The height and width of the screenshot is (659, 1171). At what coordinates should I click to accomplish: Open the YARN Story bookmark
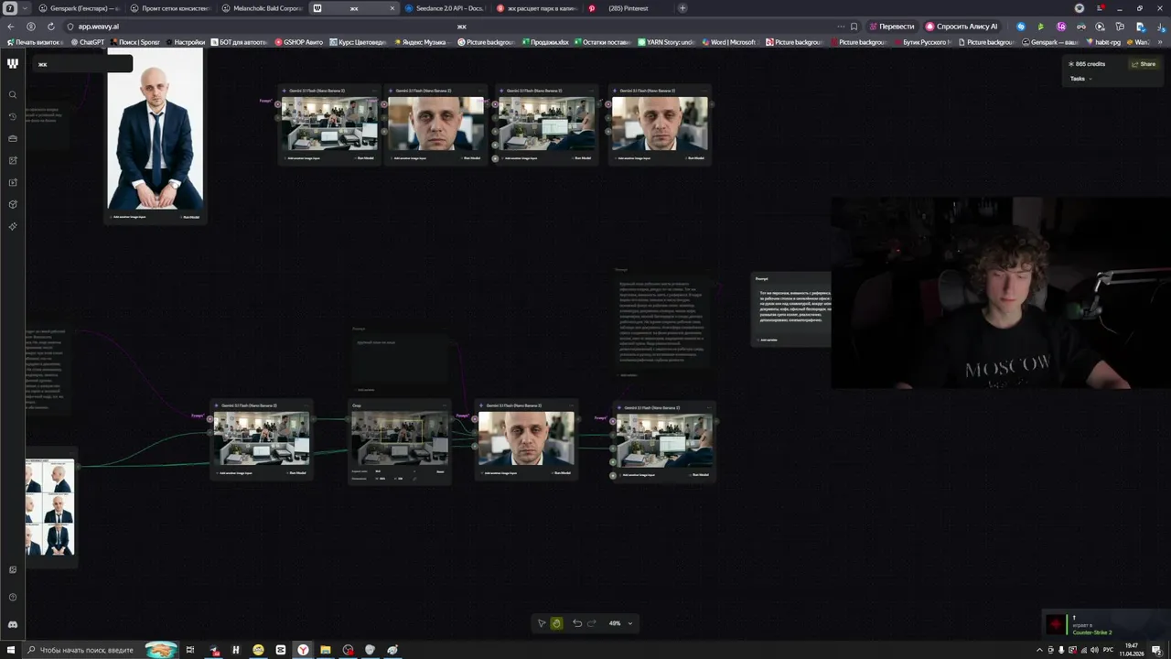668,42
